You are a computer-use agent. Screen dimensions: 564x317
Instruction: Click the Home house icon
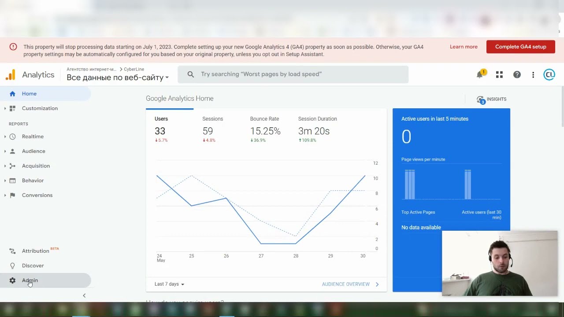tap(12, 94)
